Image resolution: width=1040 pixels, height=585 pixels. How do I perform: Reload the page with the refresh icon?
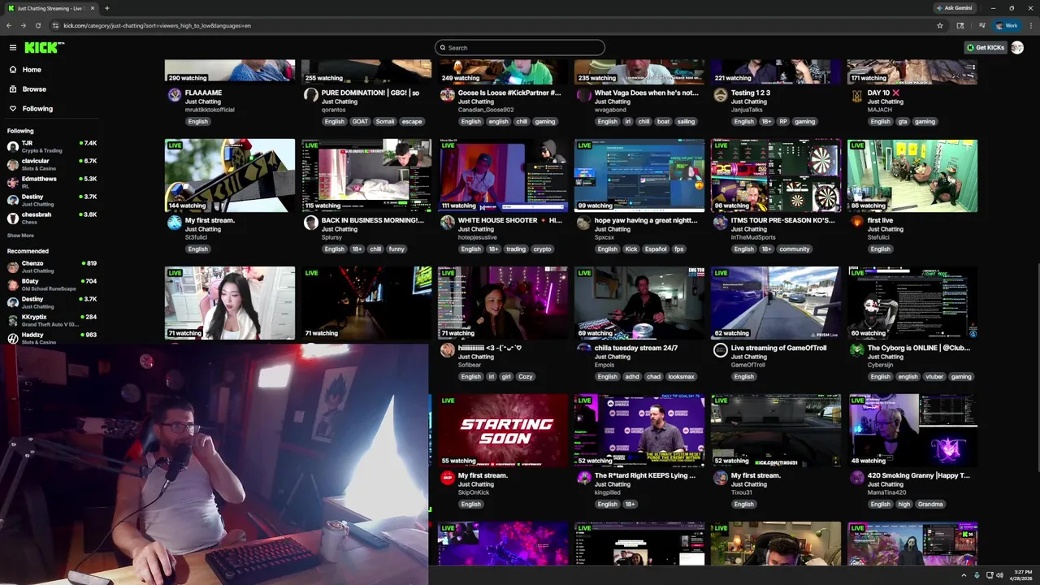click(x=38, y=25)
